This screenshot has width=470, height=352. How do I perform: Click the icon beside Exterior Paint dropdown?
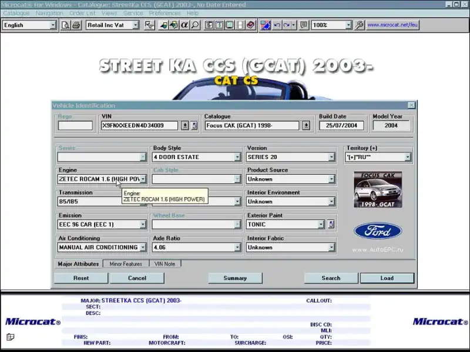(331, 224)
